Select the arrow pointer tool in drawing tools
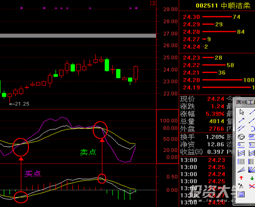Image resolution: width=255 pixels, height=207 pixels. 242,112
